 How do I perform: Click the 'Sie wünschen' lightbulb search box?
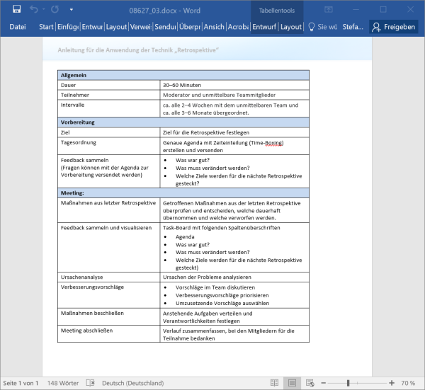321,27
